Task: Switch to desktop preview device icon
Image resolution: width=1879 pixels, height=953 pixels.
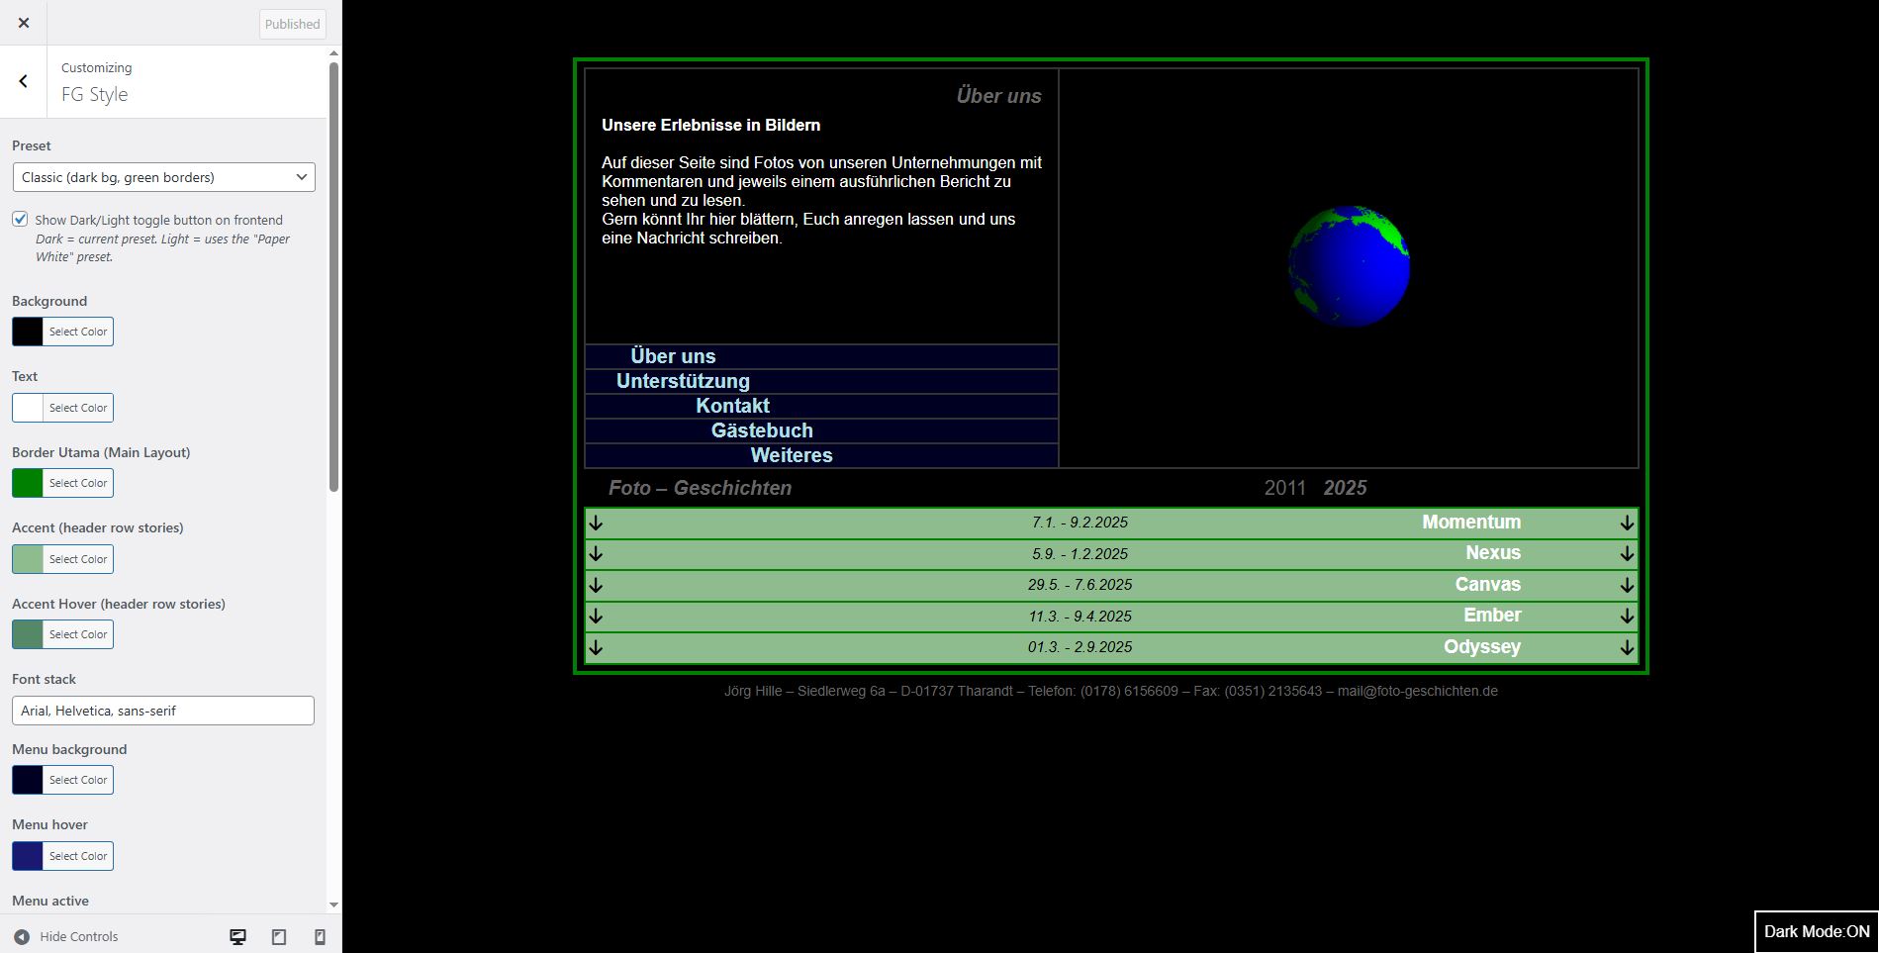Action: [x=237, y=936]
